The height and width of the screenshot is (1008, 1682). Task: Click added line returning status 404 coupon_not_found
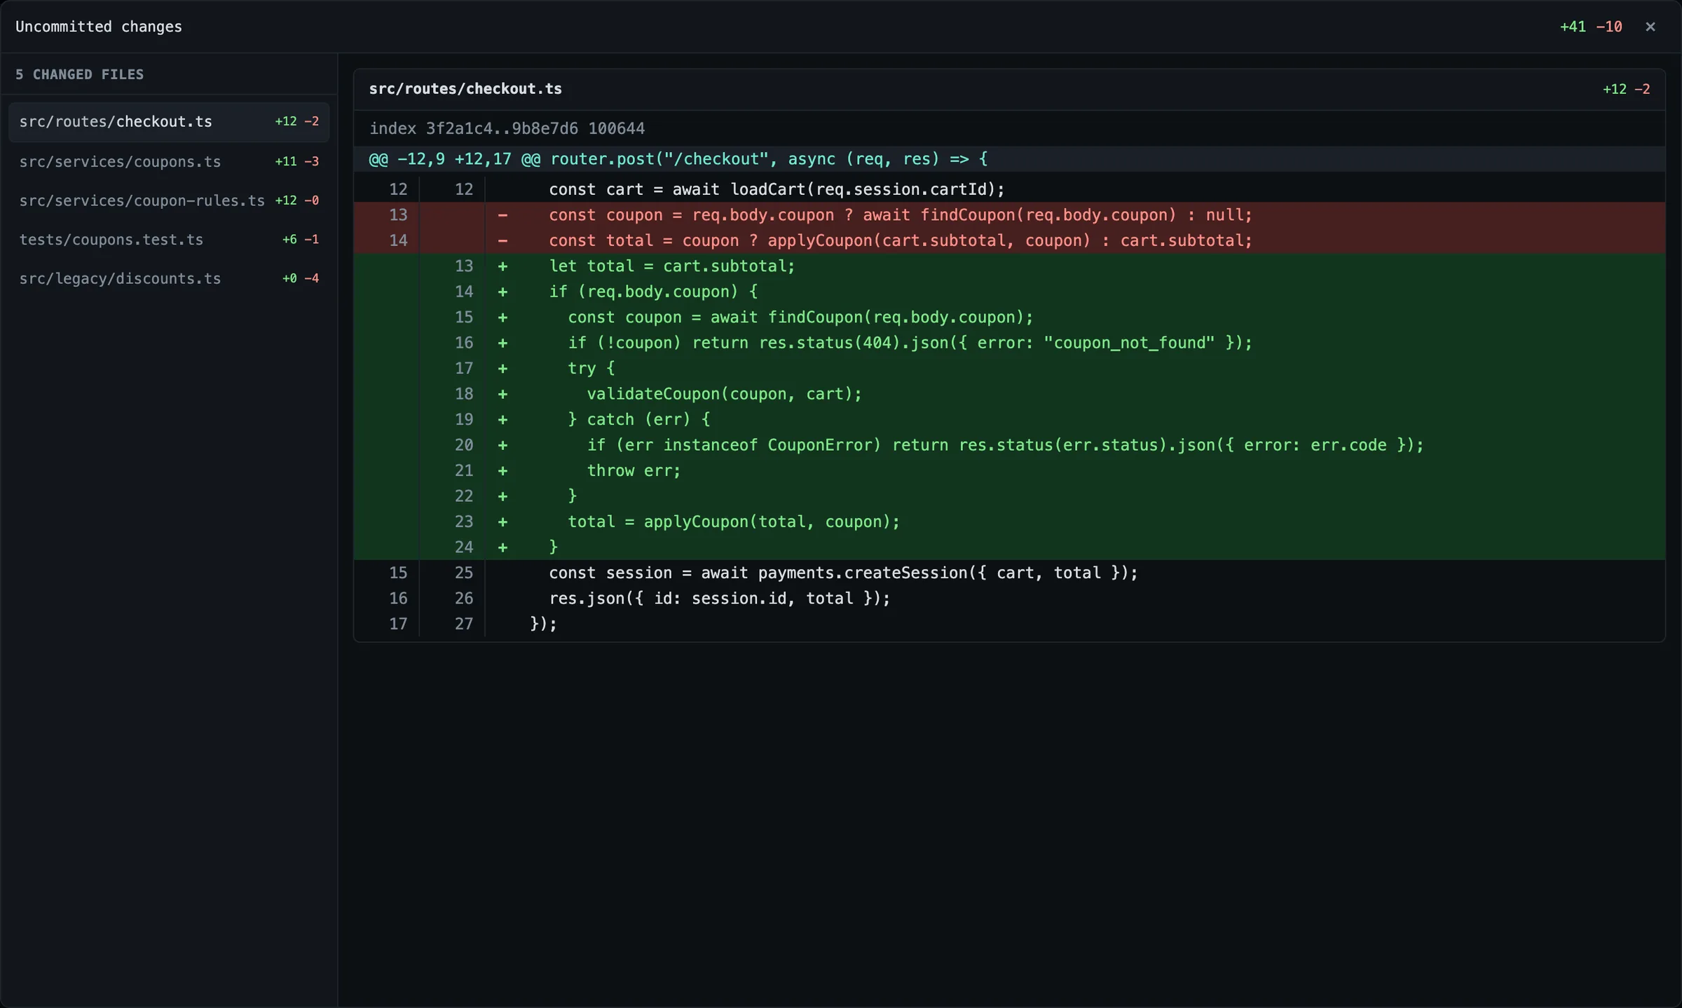point(1009,343)
